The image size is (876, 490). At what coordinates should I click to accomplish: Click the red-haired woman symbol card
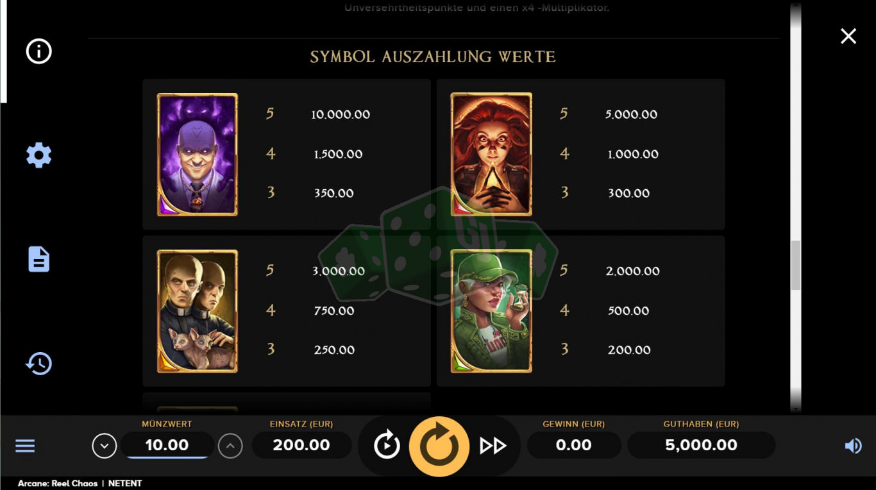point(491,155)
